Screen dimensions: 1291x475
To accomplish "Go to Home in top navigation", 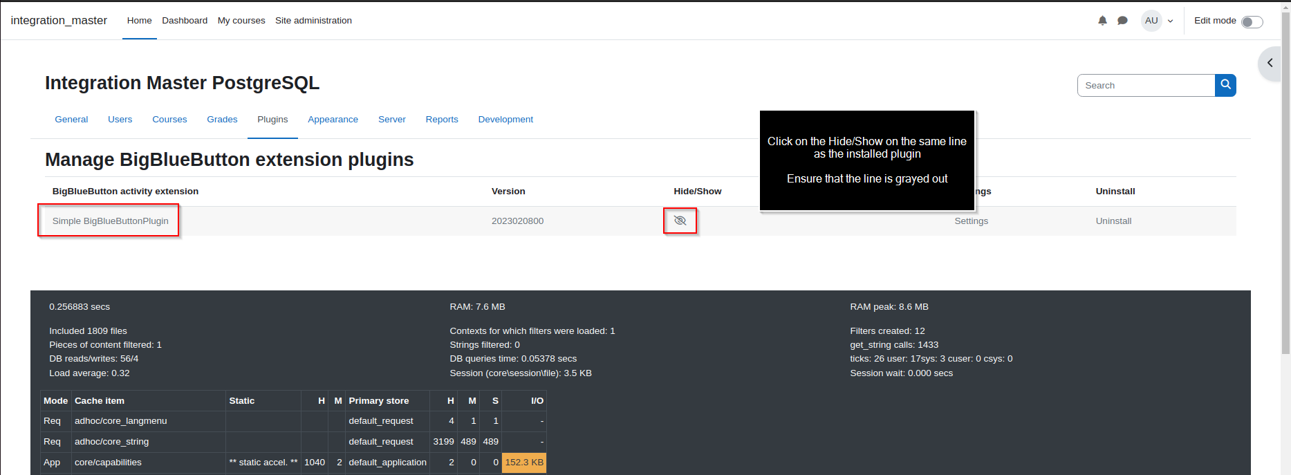I will (139, 21).
